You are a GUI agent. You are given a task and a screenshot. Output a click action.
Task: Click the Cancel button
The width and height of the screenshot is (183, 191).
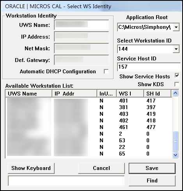101,168
